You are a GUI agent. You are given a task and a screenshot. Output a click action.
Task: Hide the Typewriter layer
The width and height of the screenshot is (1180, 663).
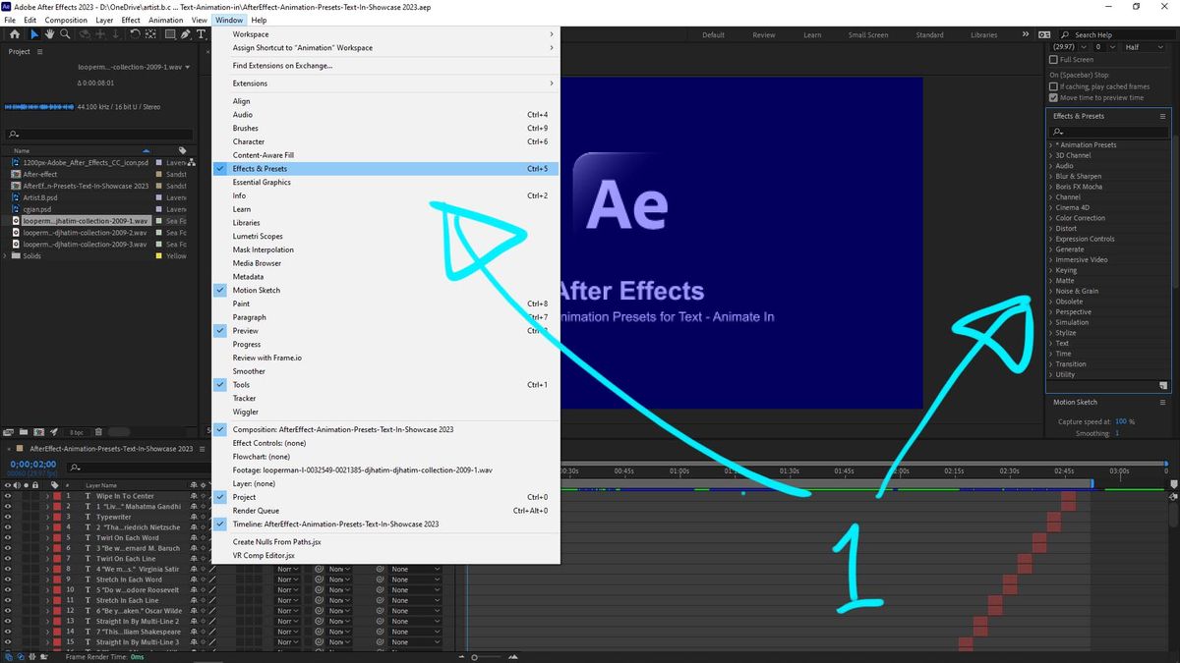tap(7, 517)
